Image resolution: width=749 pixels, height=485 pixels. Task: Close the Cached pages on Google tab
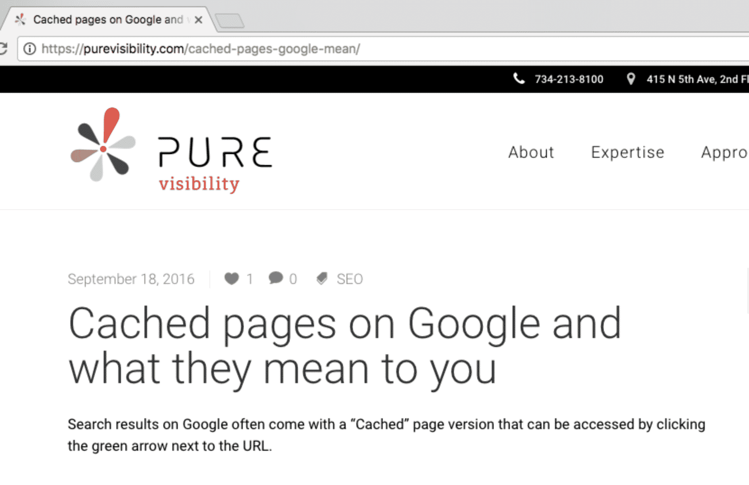(198, 20)
